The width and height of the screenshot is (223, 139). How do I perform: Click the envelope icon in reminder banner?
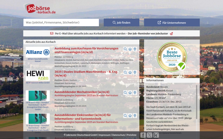(52, 33)
